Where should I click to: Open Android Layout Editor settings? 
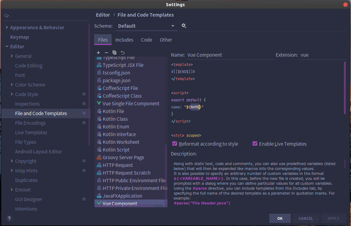pos(39,151)
